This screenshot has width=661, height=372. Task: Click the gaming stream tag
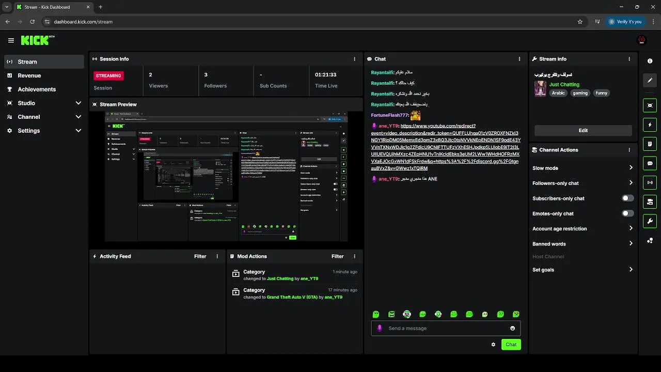[580, 93]
